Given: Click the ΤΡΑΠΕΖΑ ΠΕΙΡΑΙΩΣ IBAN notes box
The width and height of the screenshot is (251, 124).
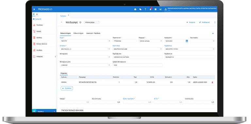Looking at the screenshot, I should click(138, 111).
